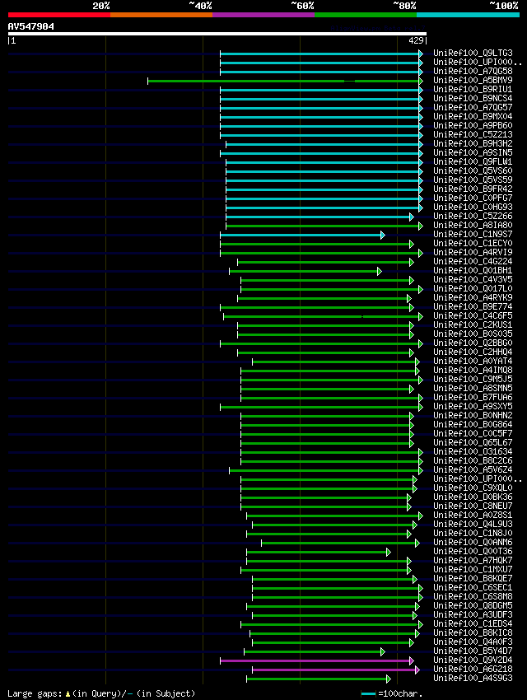Select the UniRef100_Q017L0 label
Screen dimensions: 527x700
473,289
